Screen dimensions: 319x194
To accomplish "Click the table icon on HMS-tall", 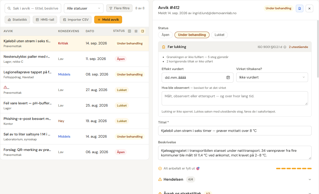I will (x=37, y=20).
